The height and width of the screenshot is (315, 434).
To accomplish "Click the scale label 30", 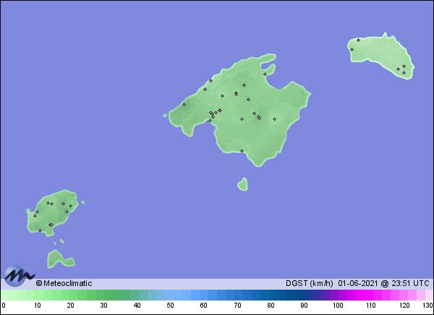I will [103, 306].
